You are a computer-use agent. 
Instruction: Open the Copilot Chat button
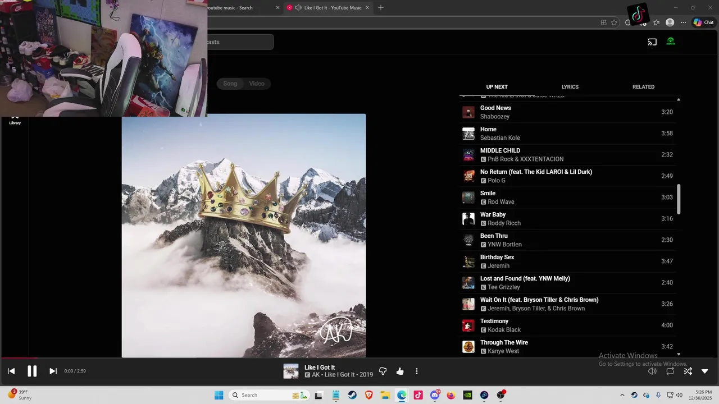click(703, 22)
